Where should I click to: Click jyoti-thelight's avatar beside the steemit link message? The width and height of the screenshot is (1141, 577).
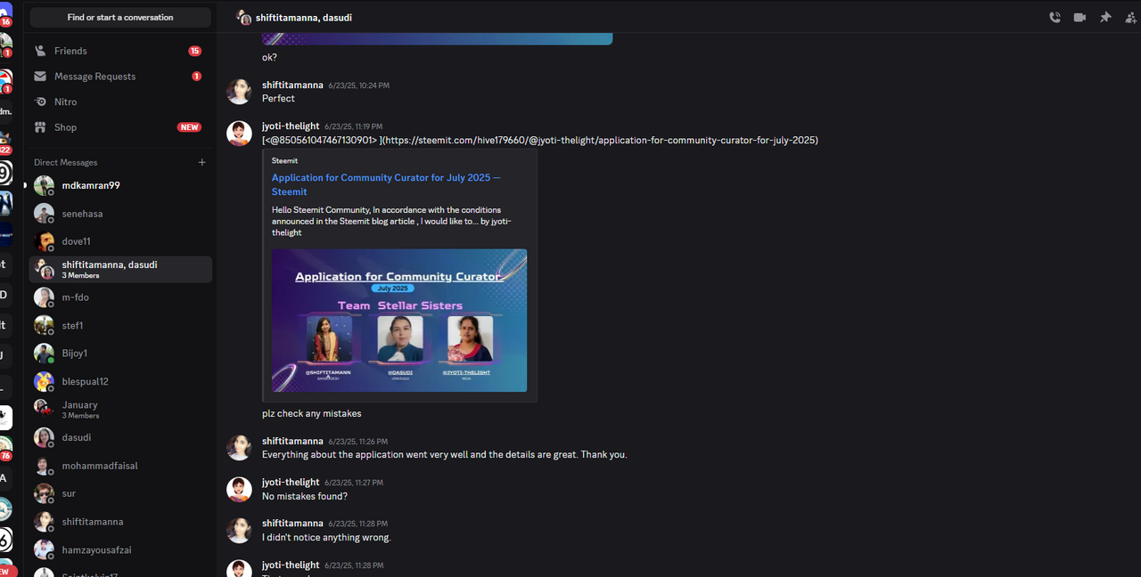[239, 134]
